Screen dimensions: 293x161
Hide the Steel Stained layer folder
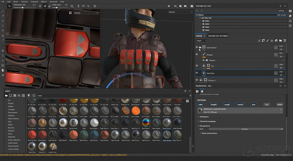[197, 47]
